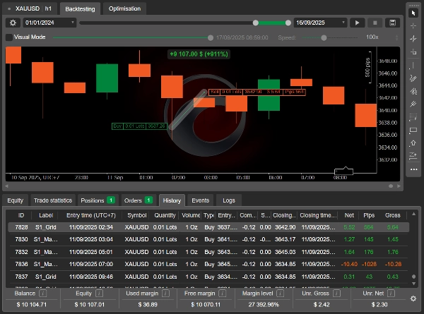Select the crosshair tool

[x=413, y=26]
